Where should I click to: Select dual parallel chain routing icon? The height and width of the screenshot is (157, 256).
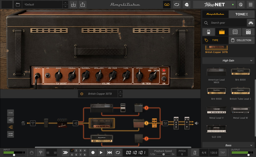[10, 134]
